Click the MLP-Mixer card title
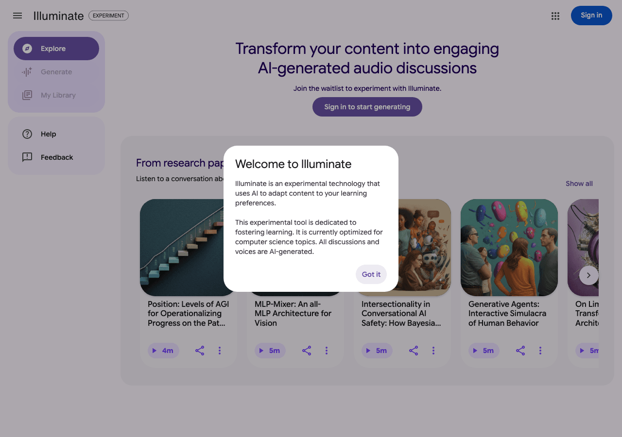622x437 pixels. (x=293, y=314)
